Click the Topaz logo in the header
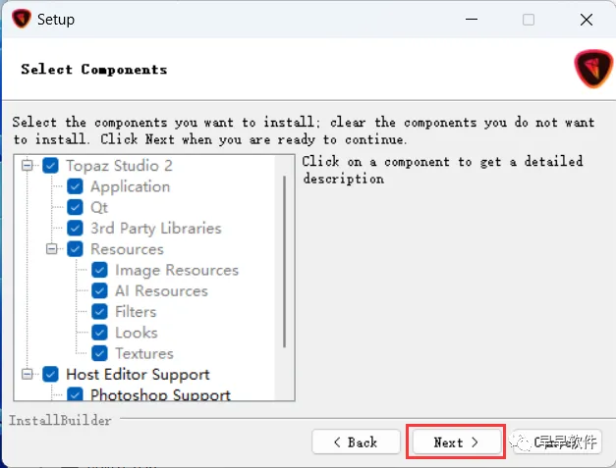Screen dimensions: 616x468 593,69
